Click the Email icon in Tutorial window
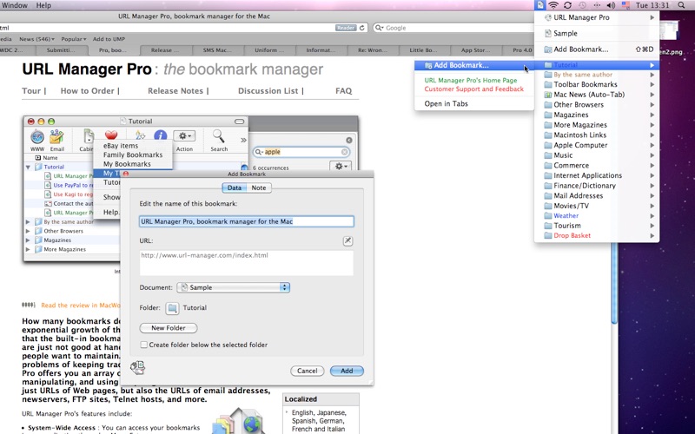Screen dimensions: 695x434 click(56, 137)
